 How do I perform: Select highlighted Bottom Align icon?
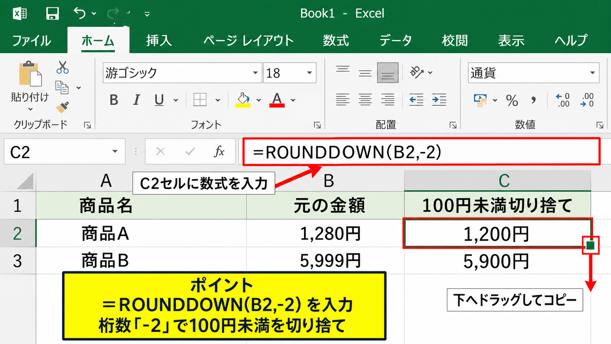click(388, 72)
